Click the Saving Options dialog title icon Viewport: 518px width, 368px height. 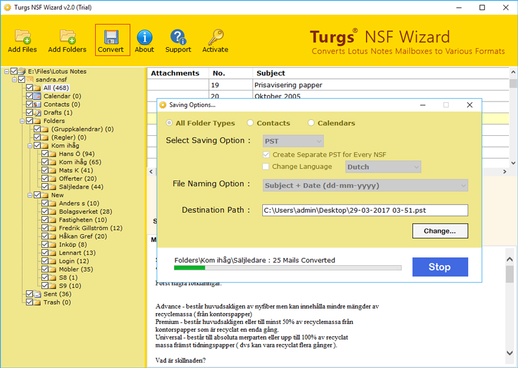coord(163,105)
